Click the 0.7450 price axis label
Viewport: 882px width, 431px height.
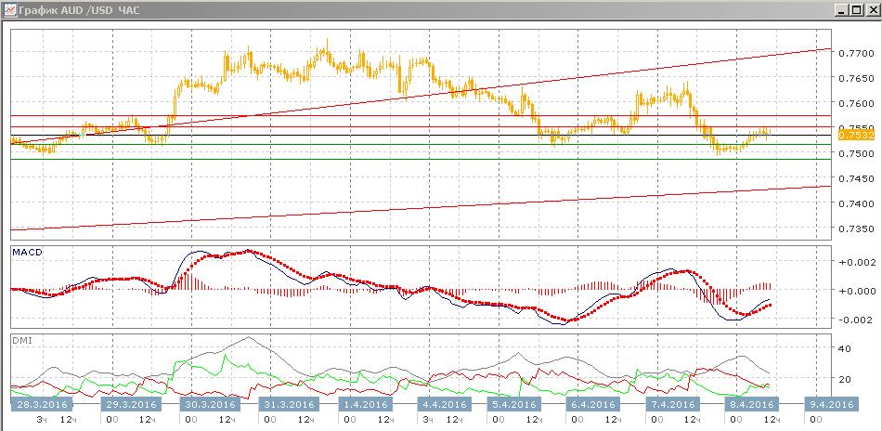[856, 179]
